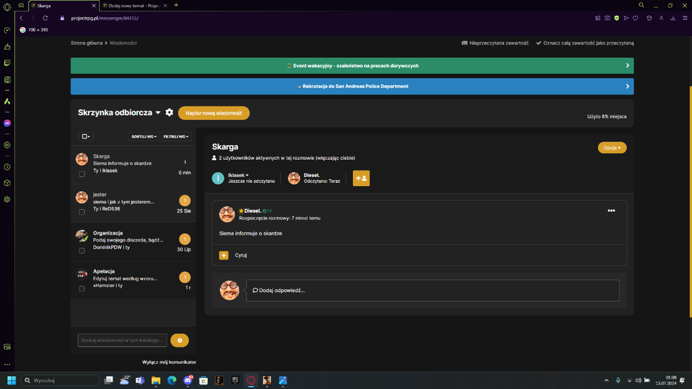Click the Cytuj quote link
Image resolution: width=692 pixels, height=389 pixels.
[241, 255]
